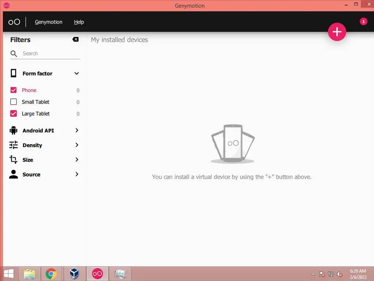
Task: Click the Action Center flag icon
Action: click(x=322, y=274)
